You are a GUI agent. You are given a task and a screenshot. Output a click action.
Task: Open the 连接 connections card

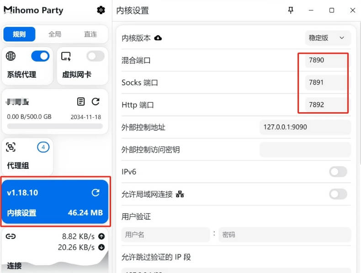(x=55, y=251)
